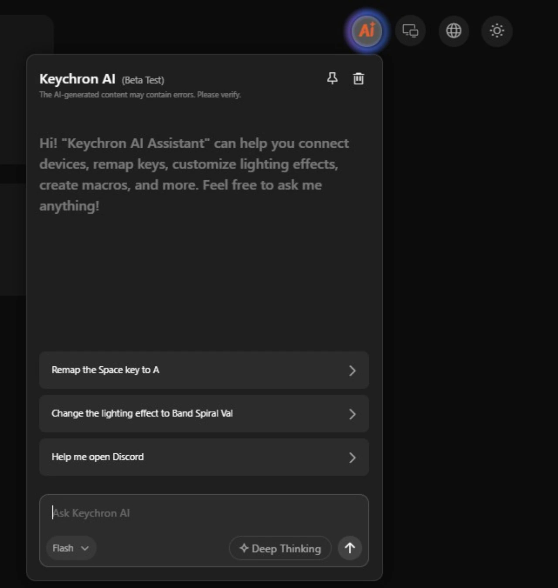The image size is (558, 588).
Task: Pick the "Help me open Discord" suggestion
Action: pyautogui.click(x=204, y=457)
